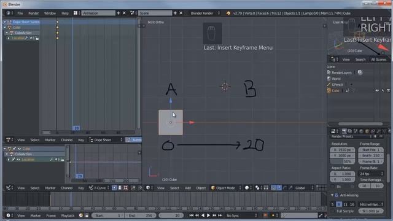Click the Blender logo splash icon
Image resolution: width=393 pixels, height=221 pixels.
(228, 13)
